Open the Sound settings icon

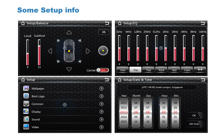pyautogui.click(x=26, y=119)
